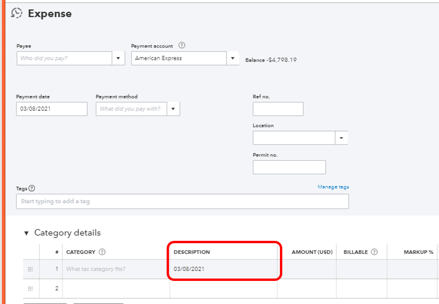Click the Manage tags link
The height and width of the screenshot is (304, 439).
(333, 187)
